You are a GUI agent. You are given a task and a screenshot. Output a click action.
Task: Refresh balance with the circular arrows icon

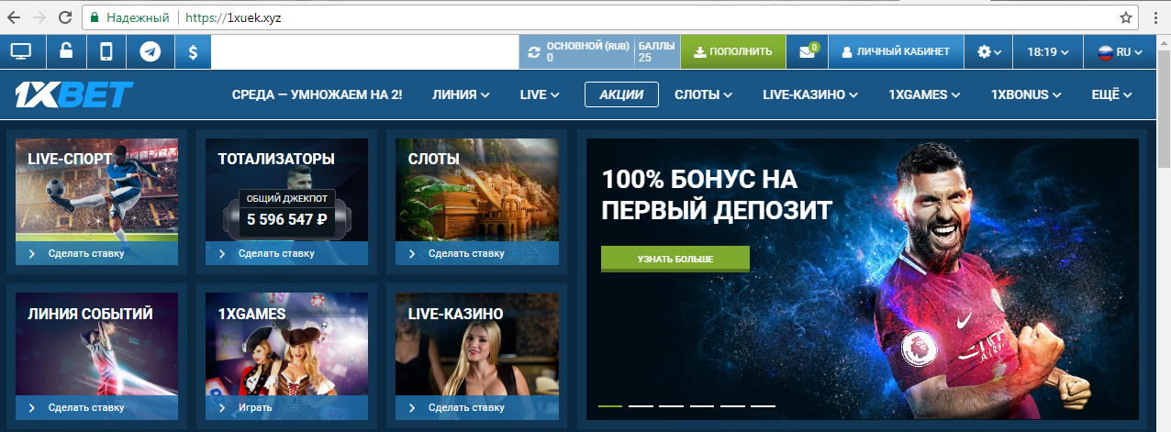click(x=533, y=52)
